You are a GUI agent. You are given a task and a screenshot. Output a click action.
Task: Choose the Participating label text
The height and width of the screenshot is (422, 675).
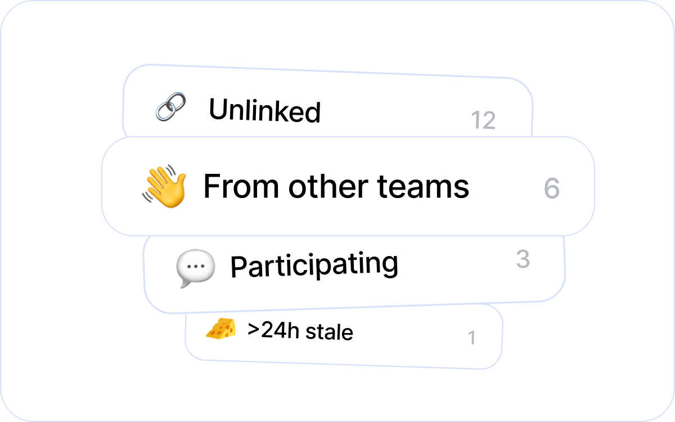(x=314, y=265)
